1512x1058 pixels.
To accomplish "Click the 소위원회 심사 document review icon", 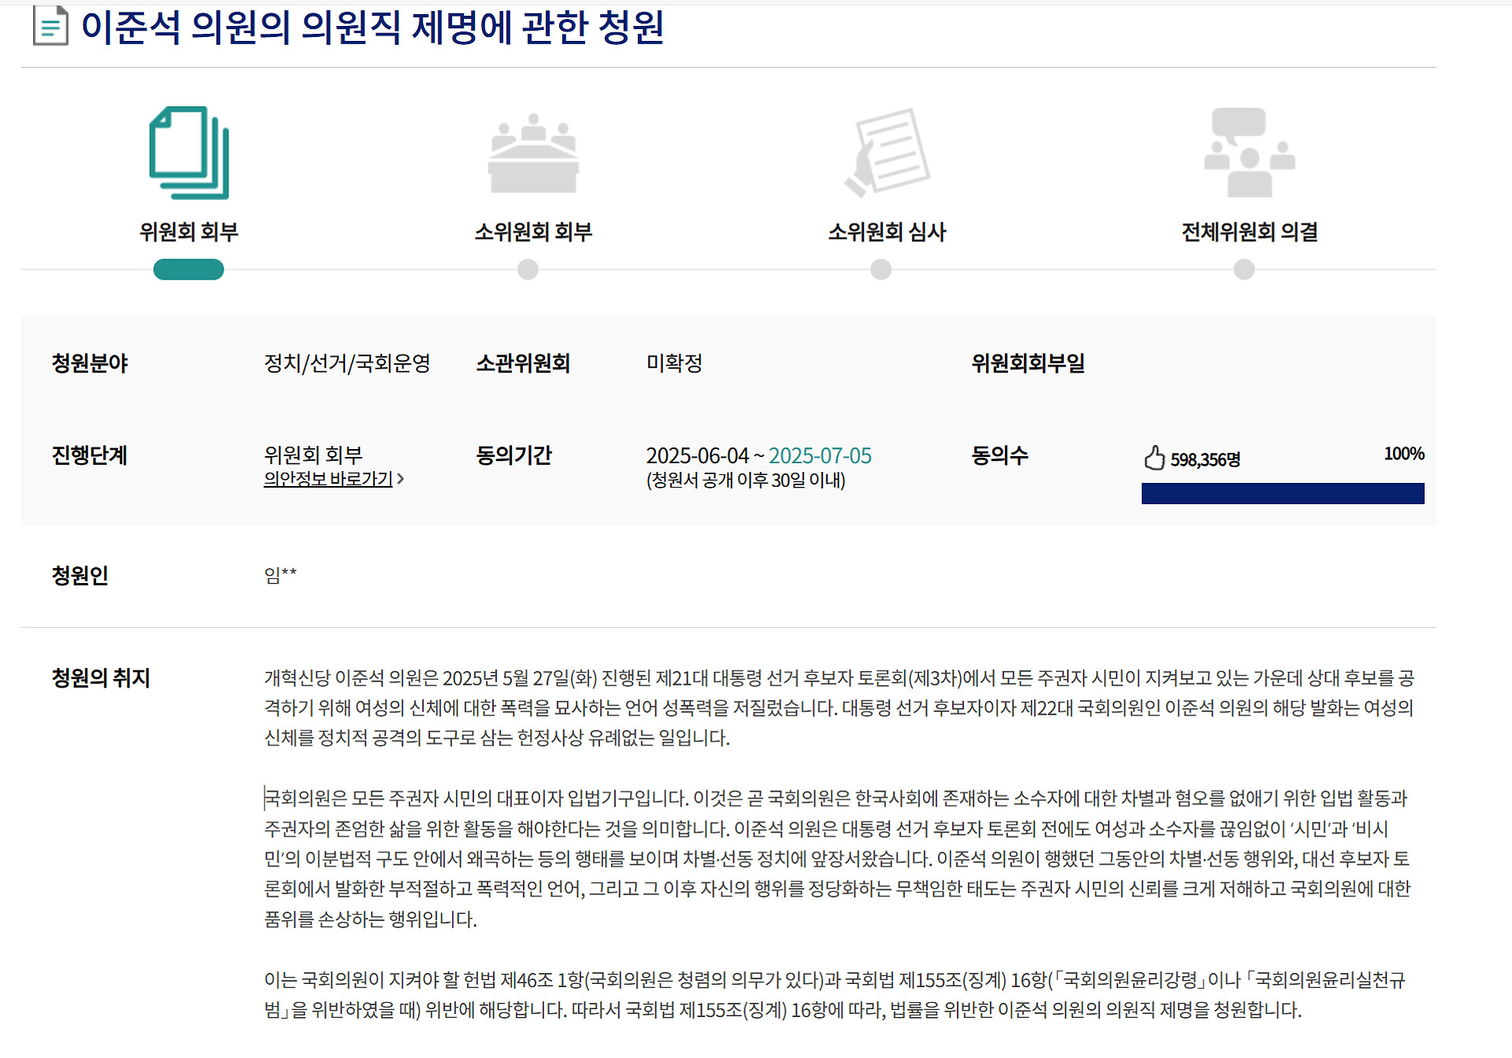I will click(888, 153).
